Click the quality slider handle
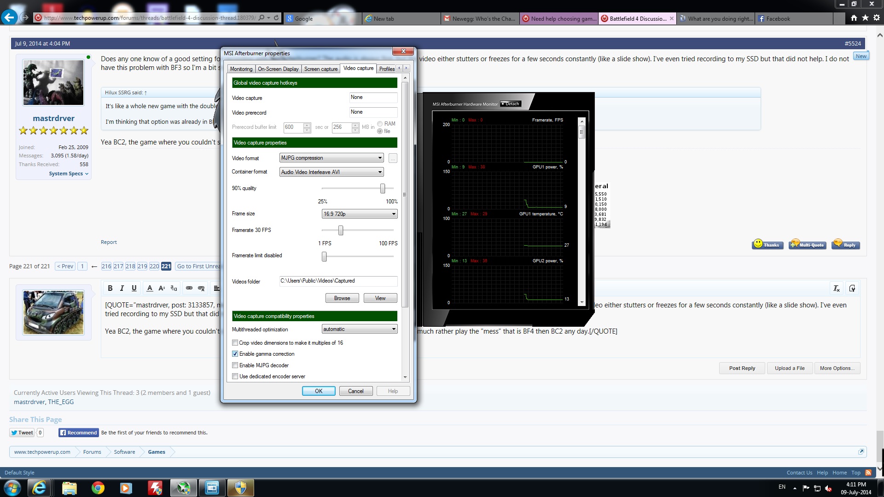This screenshot has width=884, height=497. point(383,188)
